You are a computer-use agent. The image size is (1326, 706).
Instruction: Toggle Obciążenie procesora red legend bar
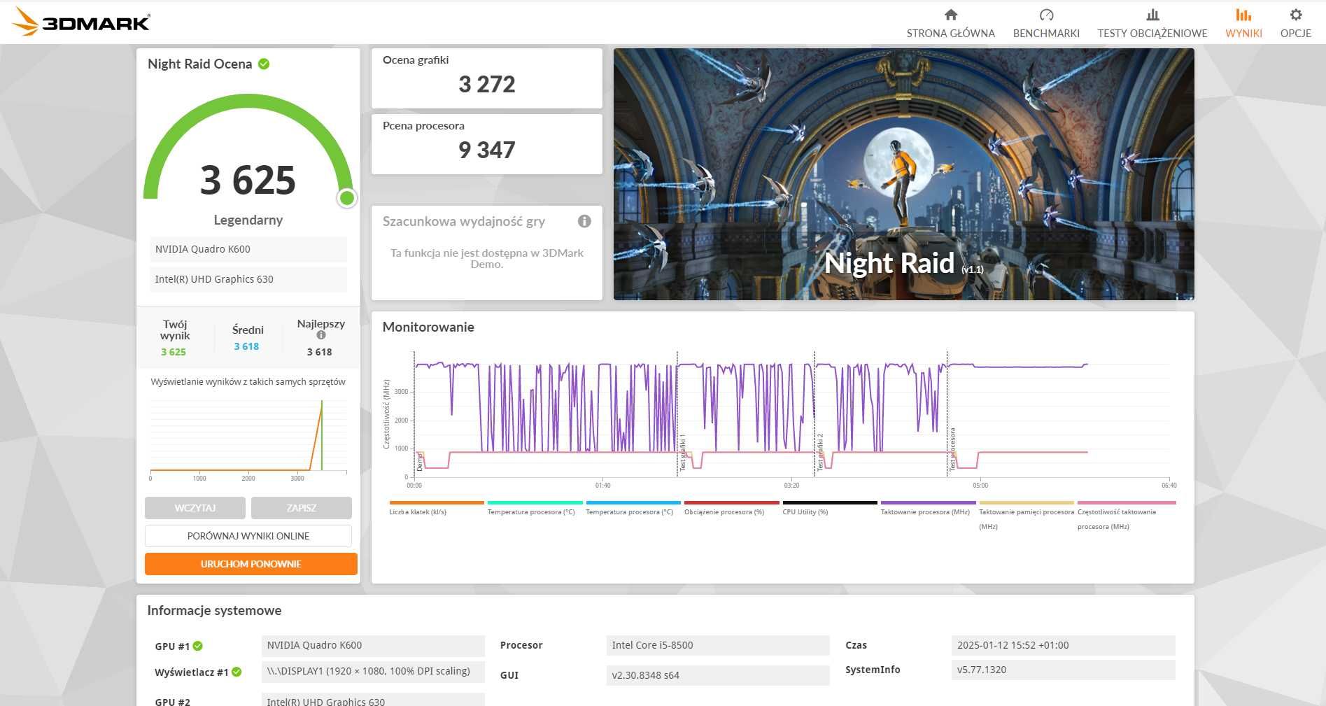point(732,502)
